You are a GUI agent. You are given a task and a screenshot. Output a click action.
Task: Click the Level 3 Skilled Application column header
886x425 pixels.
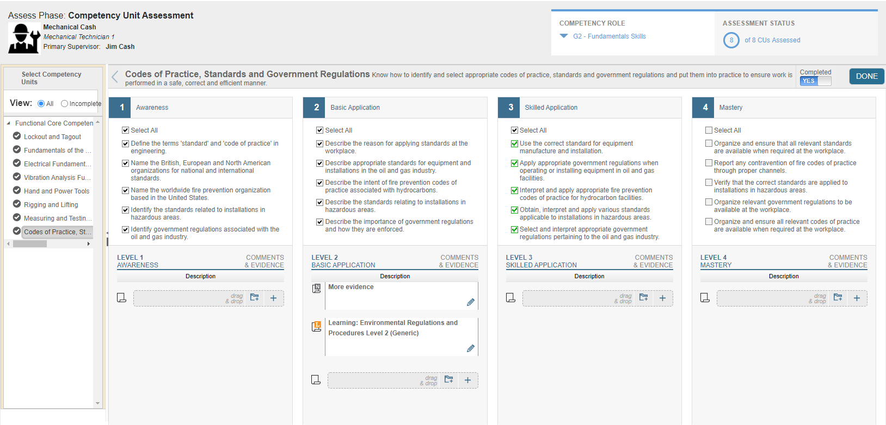point(589,108)
